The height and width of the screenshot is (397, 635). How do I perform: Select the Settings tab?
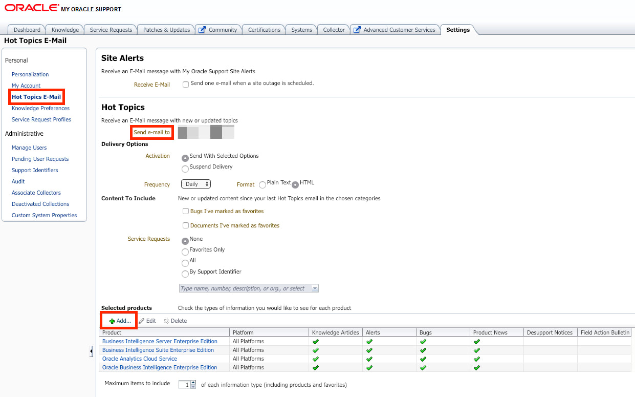pyautogui.click(x=458, y=30)
